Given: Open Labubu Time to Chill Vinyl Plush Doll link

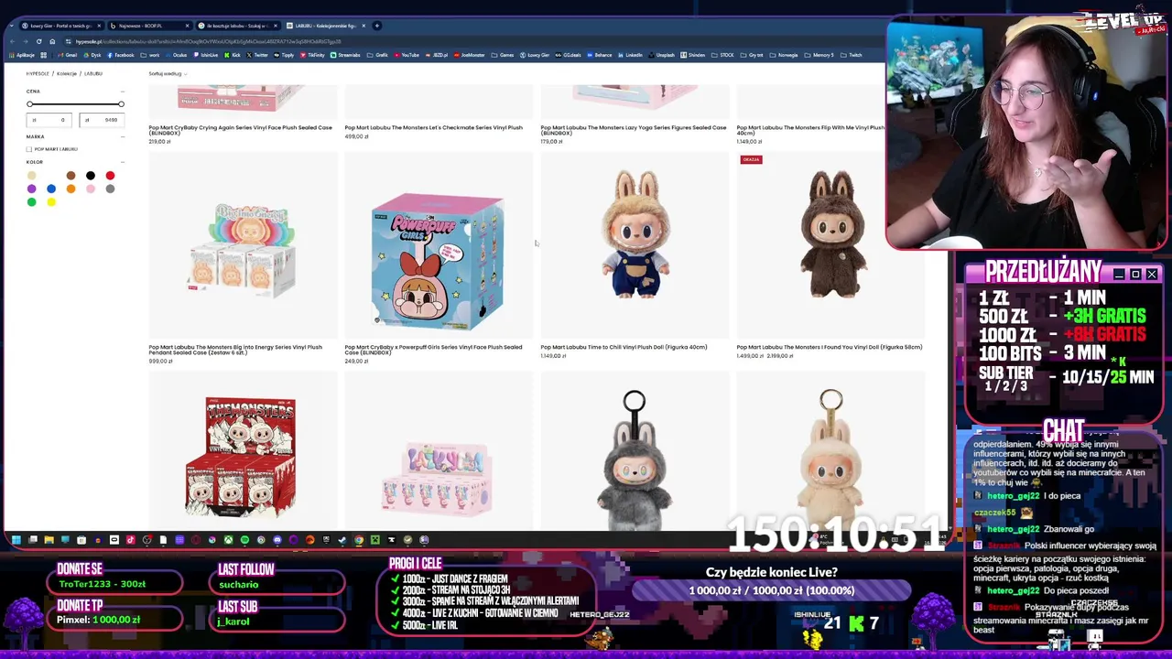Looking at the screenshot, I should click(624, 347).
